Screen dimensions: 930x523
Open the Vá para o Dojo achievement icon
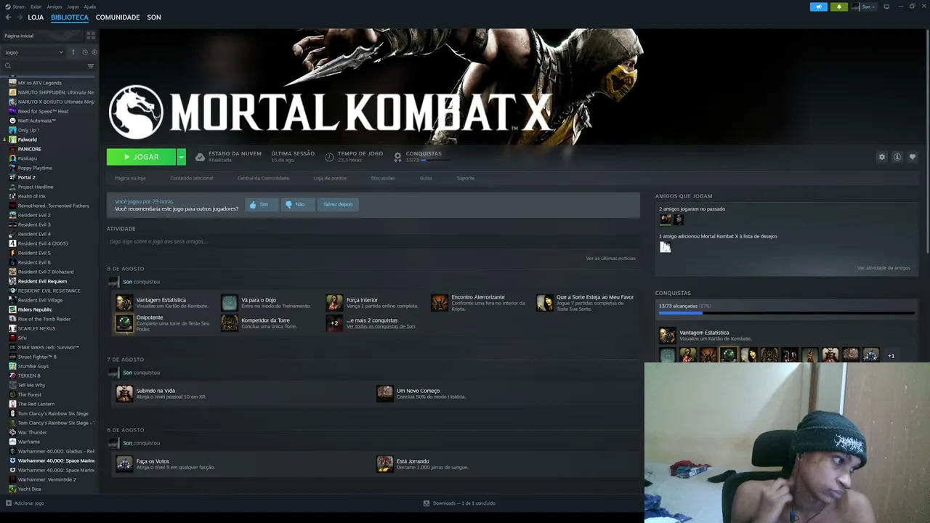click(x=230, y=303)
